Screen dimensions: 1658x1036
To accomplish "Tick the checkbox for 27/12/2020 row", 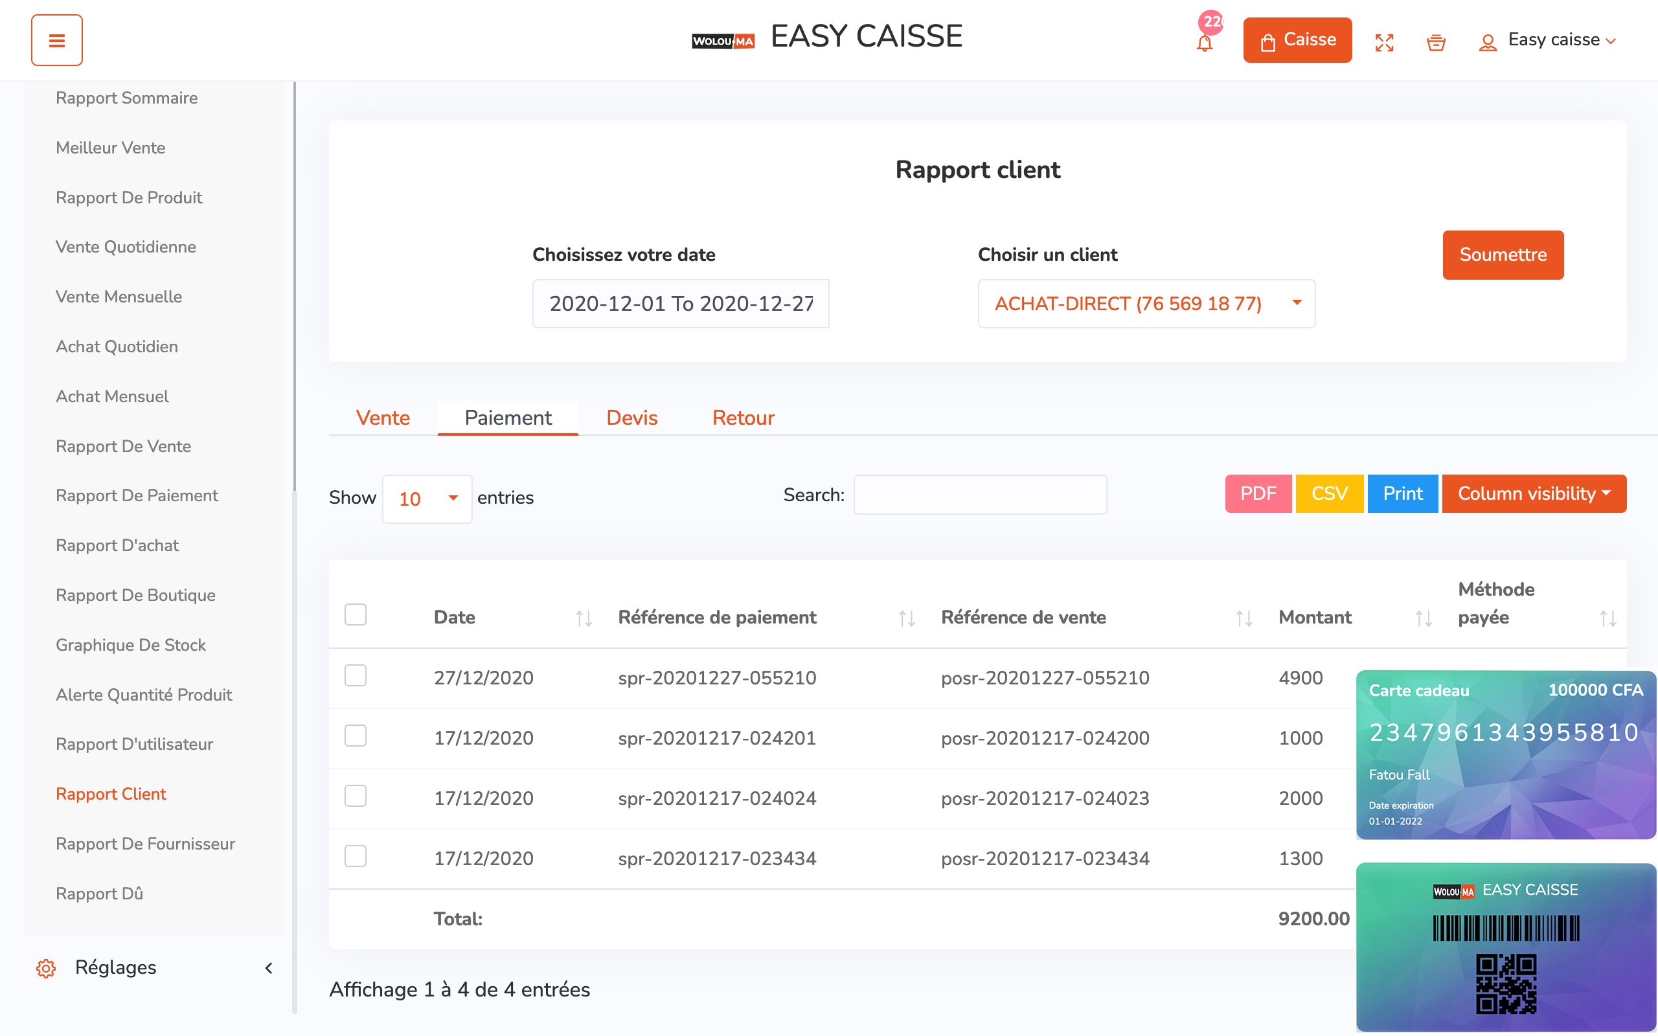I will point(356,675).
